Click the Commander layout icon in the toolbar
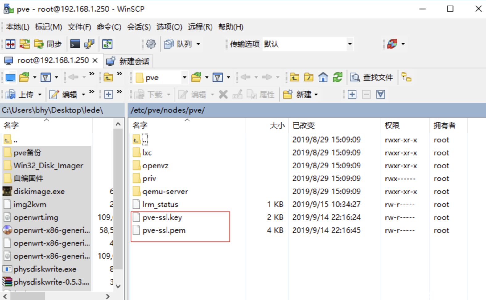This screenshot has height=300, width=486. 10,44
